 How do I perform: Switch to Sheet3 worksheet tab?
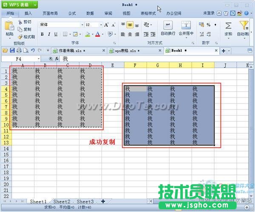coord(85,202)
